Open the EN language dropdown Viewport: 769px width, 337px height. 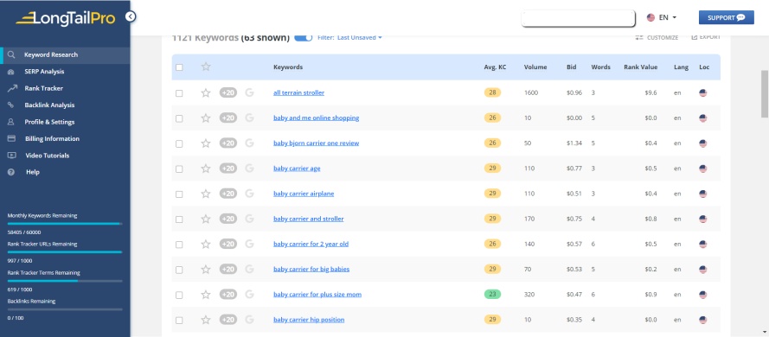pyautogui.click(x=662, y=17)
